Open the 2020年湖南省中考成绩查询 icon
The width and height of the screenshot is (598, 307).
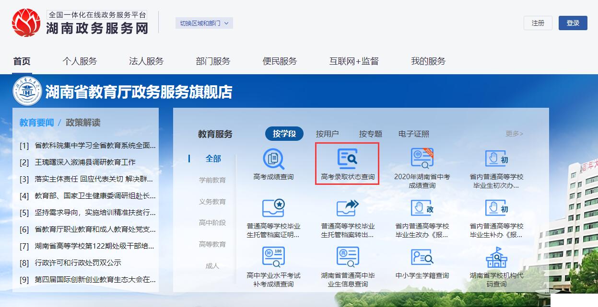(422, 159)
